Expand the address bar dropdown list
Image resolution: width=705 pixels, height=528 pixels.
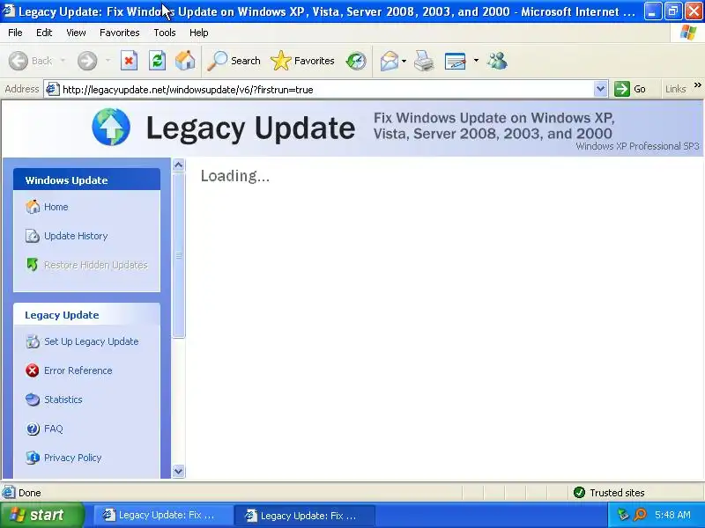coord(600,90)
